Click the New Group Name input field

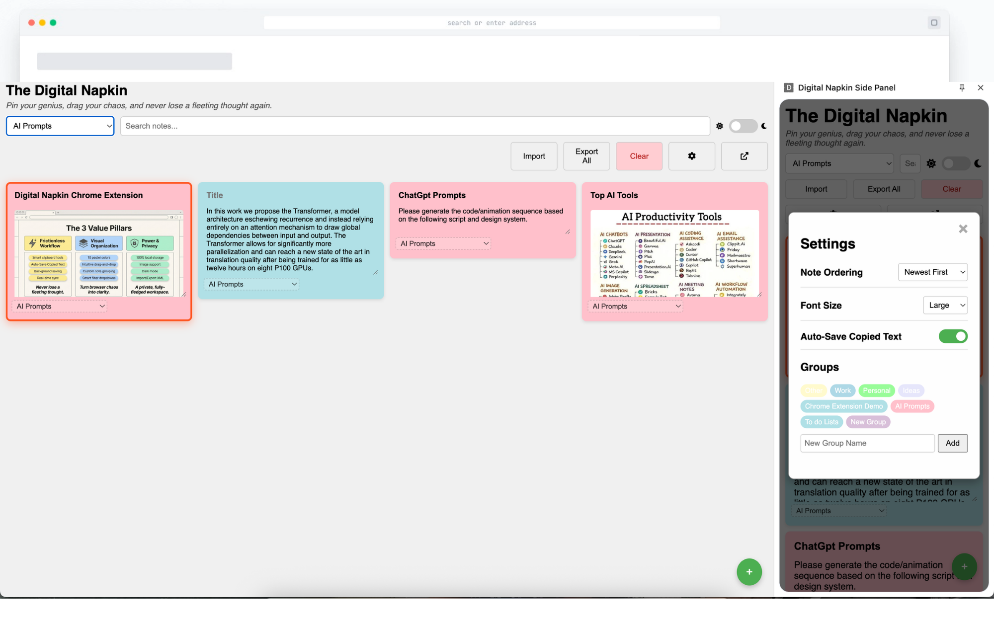[x=867, y=443]
